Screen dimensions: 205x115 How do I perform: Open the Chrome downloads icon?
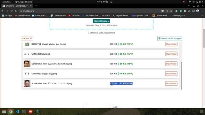[x=189, y=11]
